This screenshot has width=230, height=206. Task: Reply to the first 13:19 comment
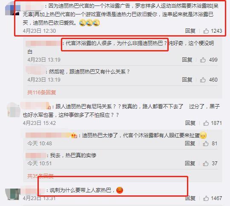click(x=187, y=60)
